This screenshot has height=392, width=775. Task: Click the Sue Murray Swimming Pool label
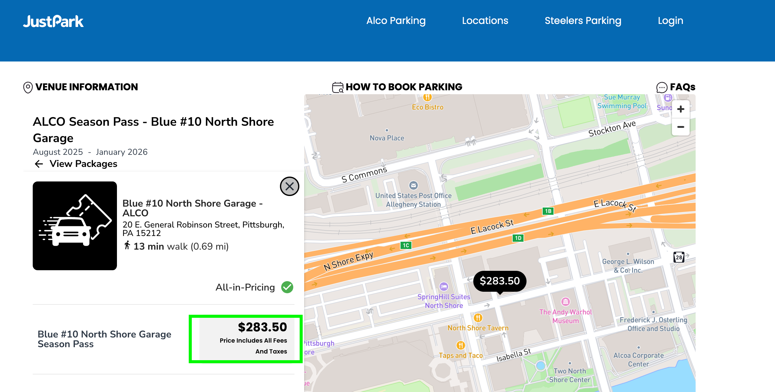pyautogui.click(x=622, y=101)
